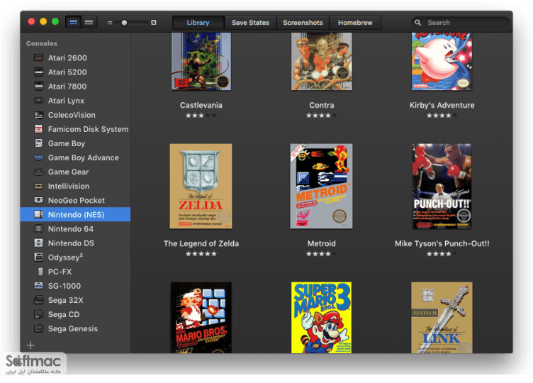This screenshot has width=533, height=383.
Task: Click the ColecoVision console icon
Action: [39, 115]
